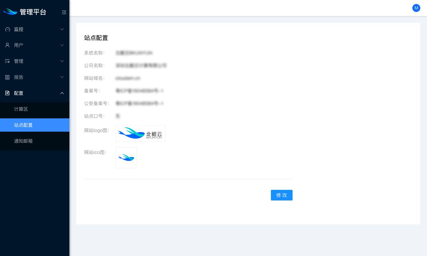Open the 通知邮箱 submenu item
427x256 pixels.
coord(23,141)
